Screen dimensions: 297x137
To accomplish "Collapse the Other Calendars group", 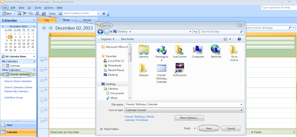I will [x=34, y=70].
